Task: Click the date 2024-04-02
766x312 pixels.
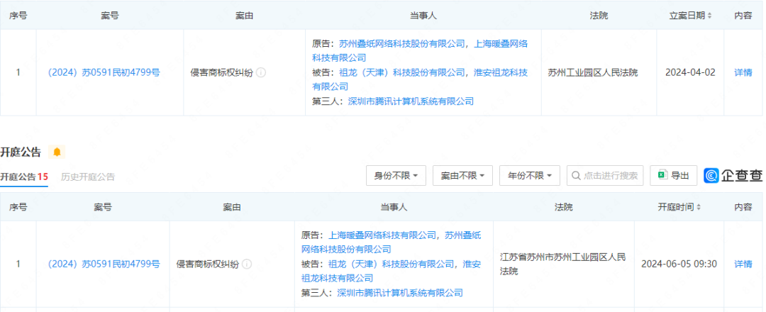Action: [690, 73]
